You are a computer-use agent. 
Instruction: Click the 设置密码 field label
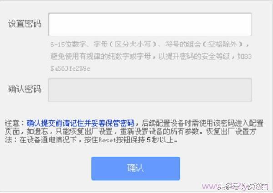click(x=25, y=24)
